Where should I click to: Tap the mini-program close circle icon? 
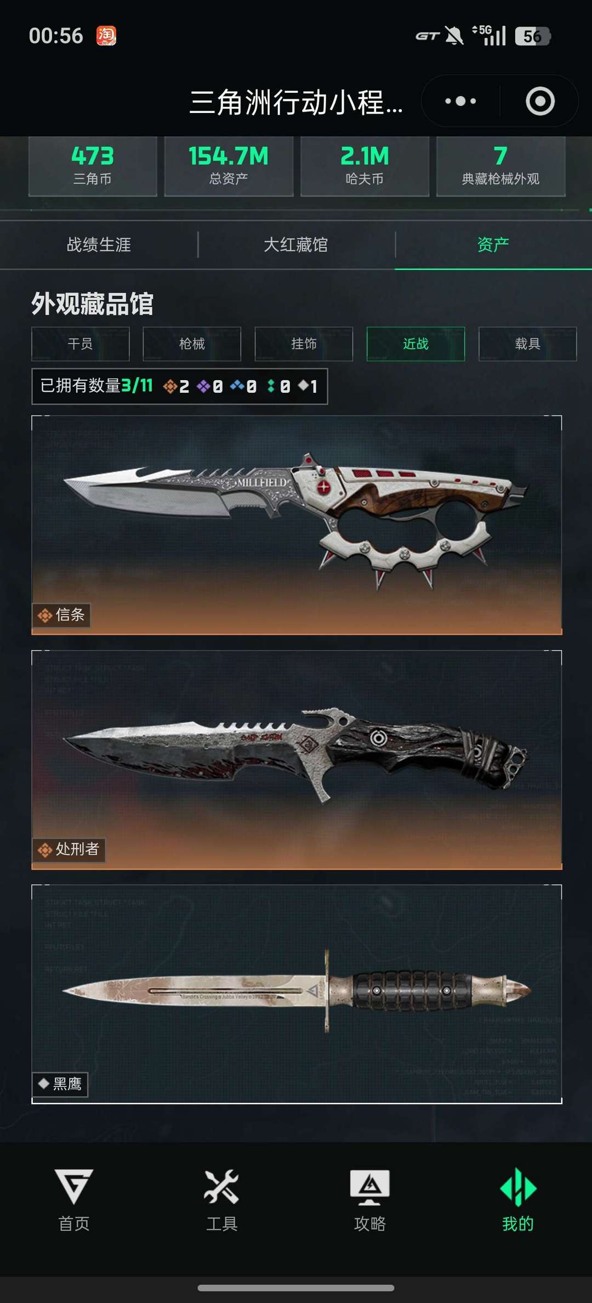click(540, 101)
